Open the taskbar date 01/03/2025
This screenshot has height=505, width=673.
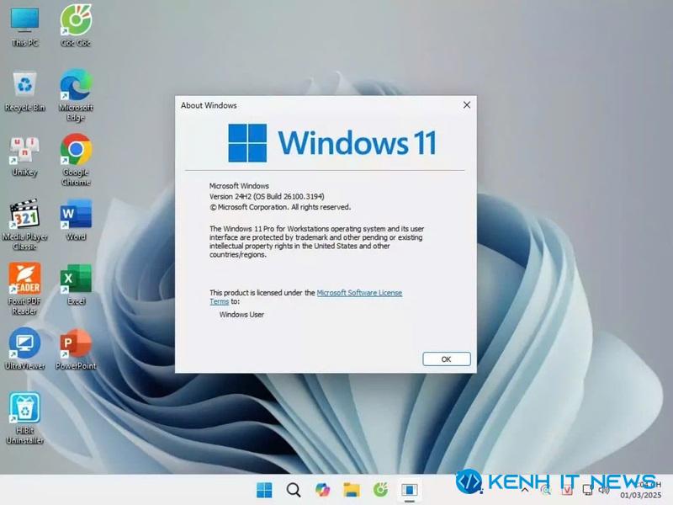640,495
